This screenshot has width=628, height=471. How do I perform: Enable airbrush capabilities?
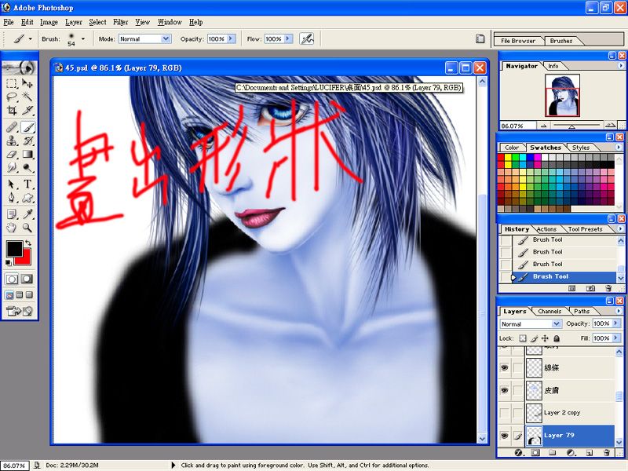click(307, 38)
